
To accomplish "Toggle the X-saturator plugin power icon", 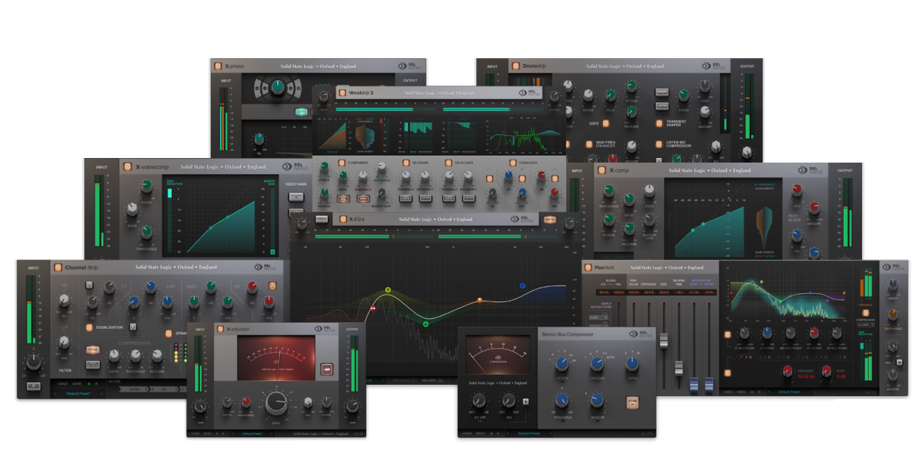I will pyautogui.click(x=220, y=328).
